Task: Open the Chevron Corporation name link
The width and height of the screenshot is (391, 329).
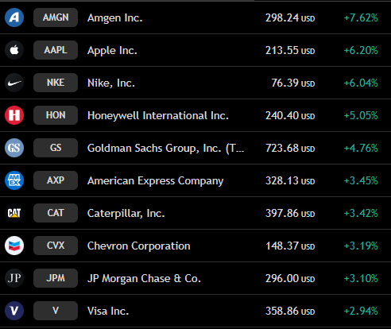Action: pyautogui.click(x=139, y=246)
